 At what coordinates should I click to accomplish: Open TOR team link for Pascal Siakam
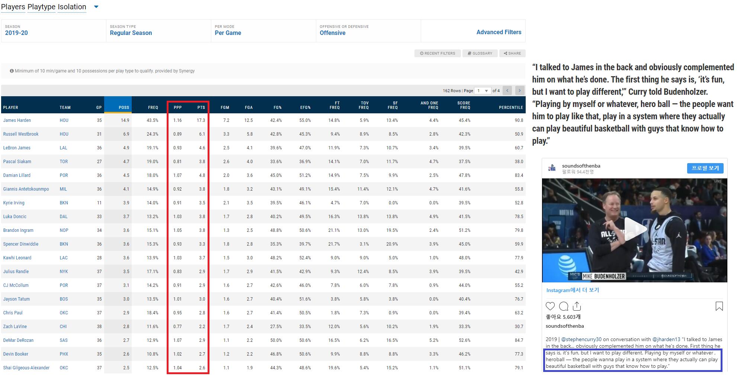coord(64,162)
